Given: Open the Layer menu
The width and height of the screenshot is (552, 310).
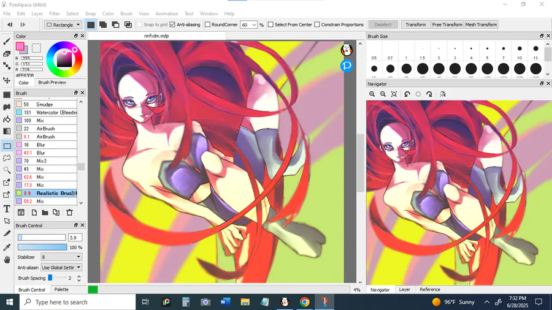Looking at the screenshot, I should (x=37, y=13).
